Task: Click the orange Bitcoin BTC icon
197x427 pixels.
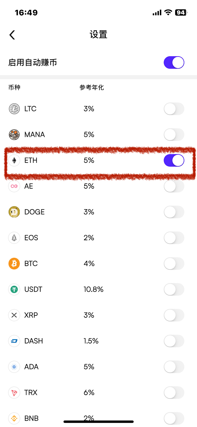Action: pyautogui.click(x=14, y=264)
